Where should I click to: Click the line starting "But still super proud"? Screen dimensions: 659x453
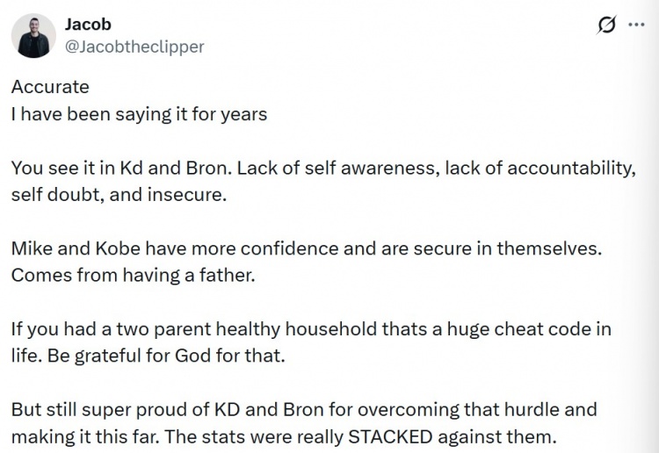coord(303,409)
